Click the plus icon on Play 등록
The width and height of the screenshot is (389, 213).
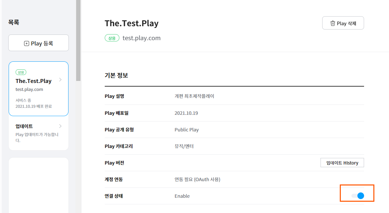(27, 43)
